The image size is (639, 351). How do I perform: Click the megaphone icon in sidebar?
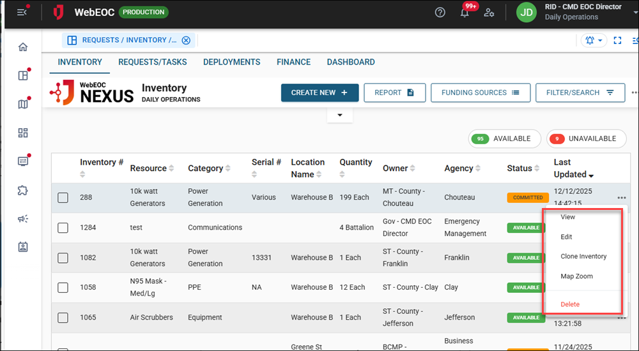point(23,219)
